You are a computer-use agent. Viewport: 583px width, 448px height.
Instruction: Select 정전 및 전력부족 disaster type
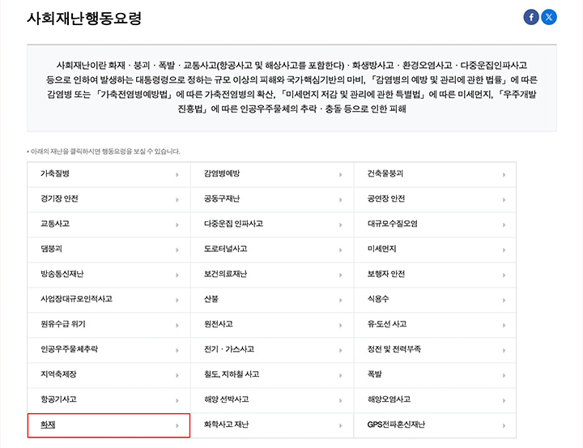(x=435, y=350)
